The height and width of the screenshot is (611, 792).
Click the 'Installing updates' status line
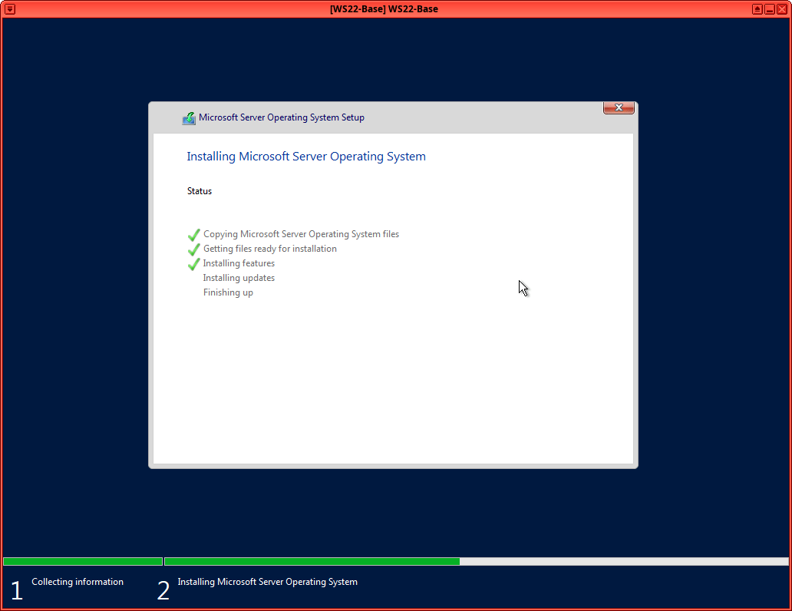(239, 278)
